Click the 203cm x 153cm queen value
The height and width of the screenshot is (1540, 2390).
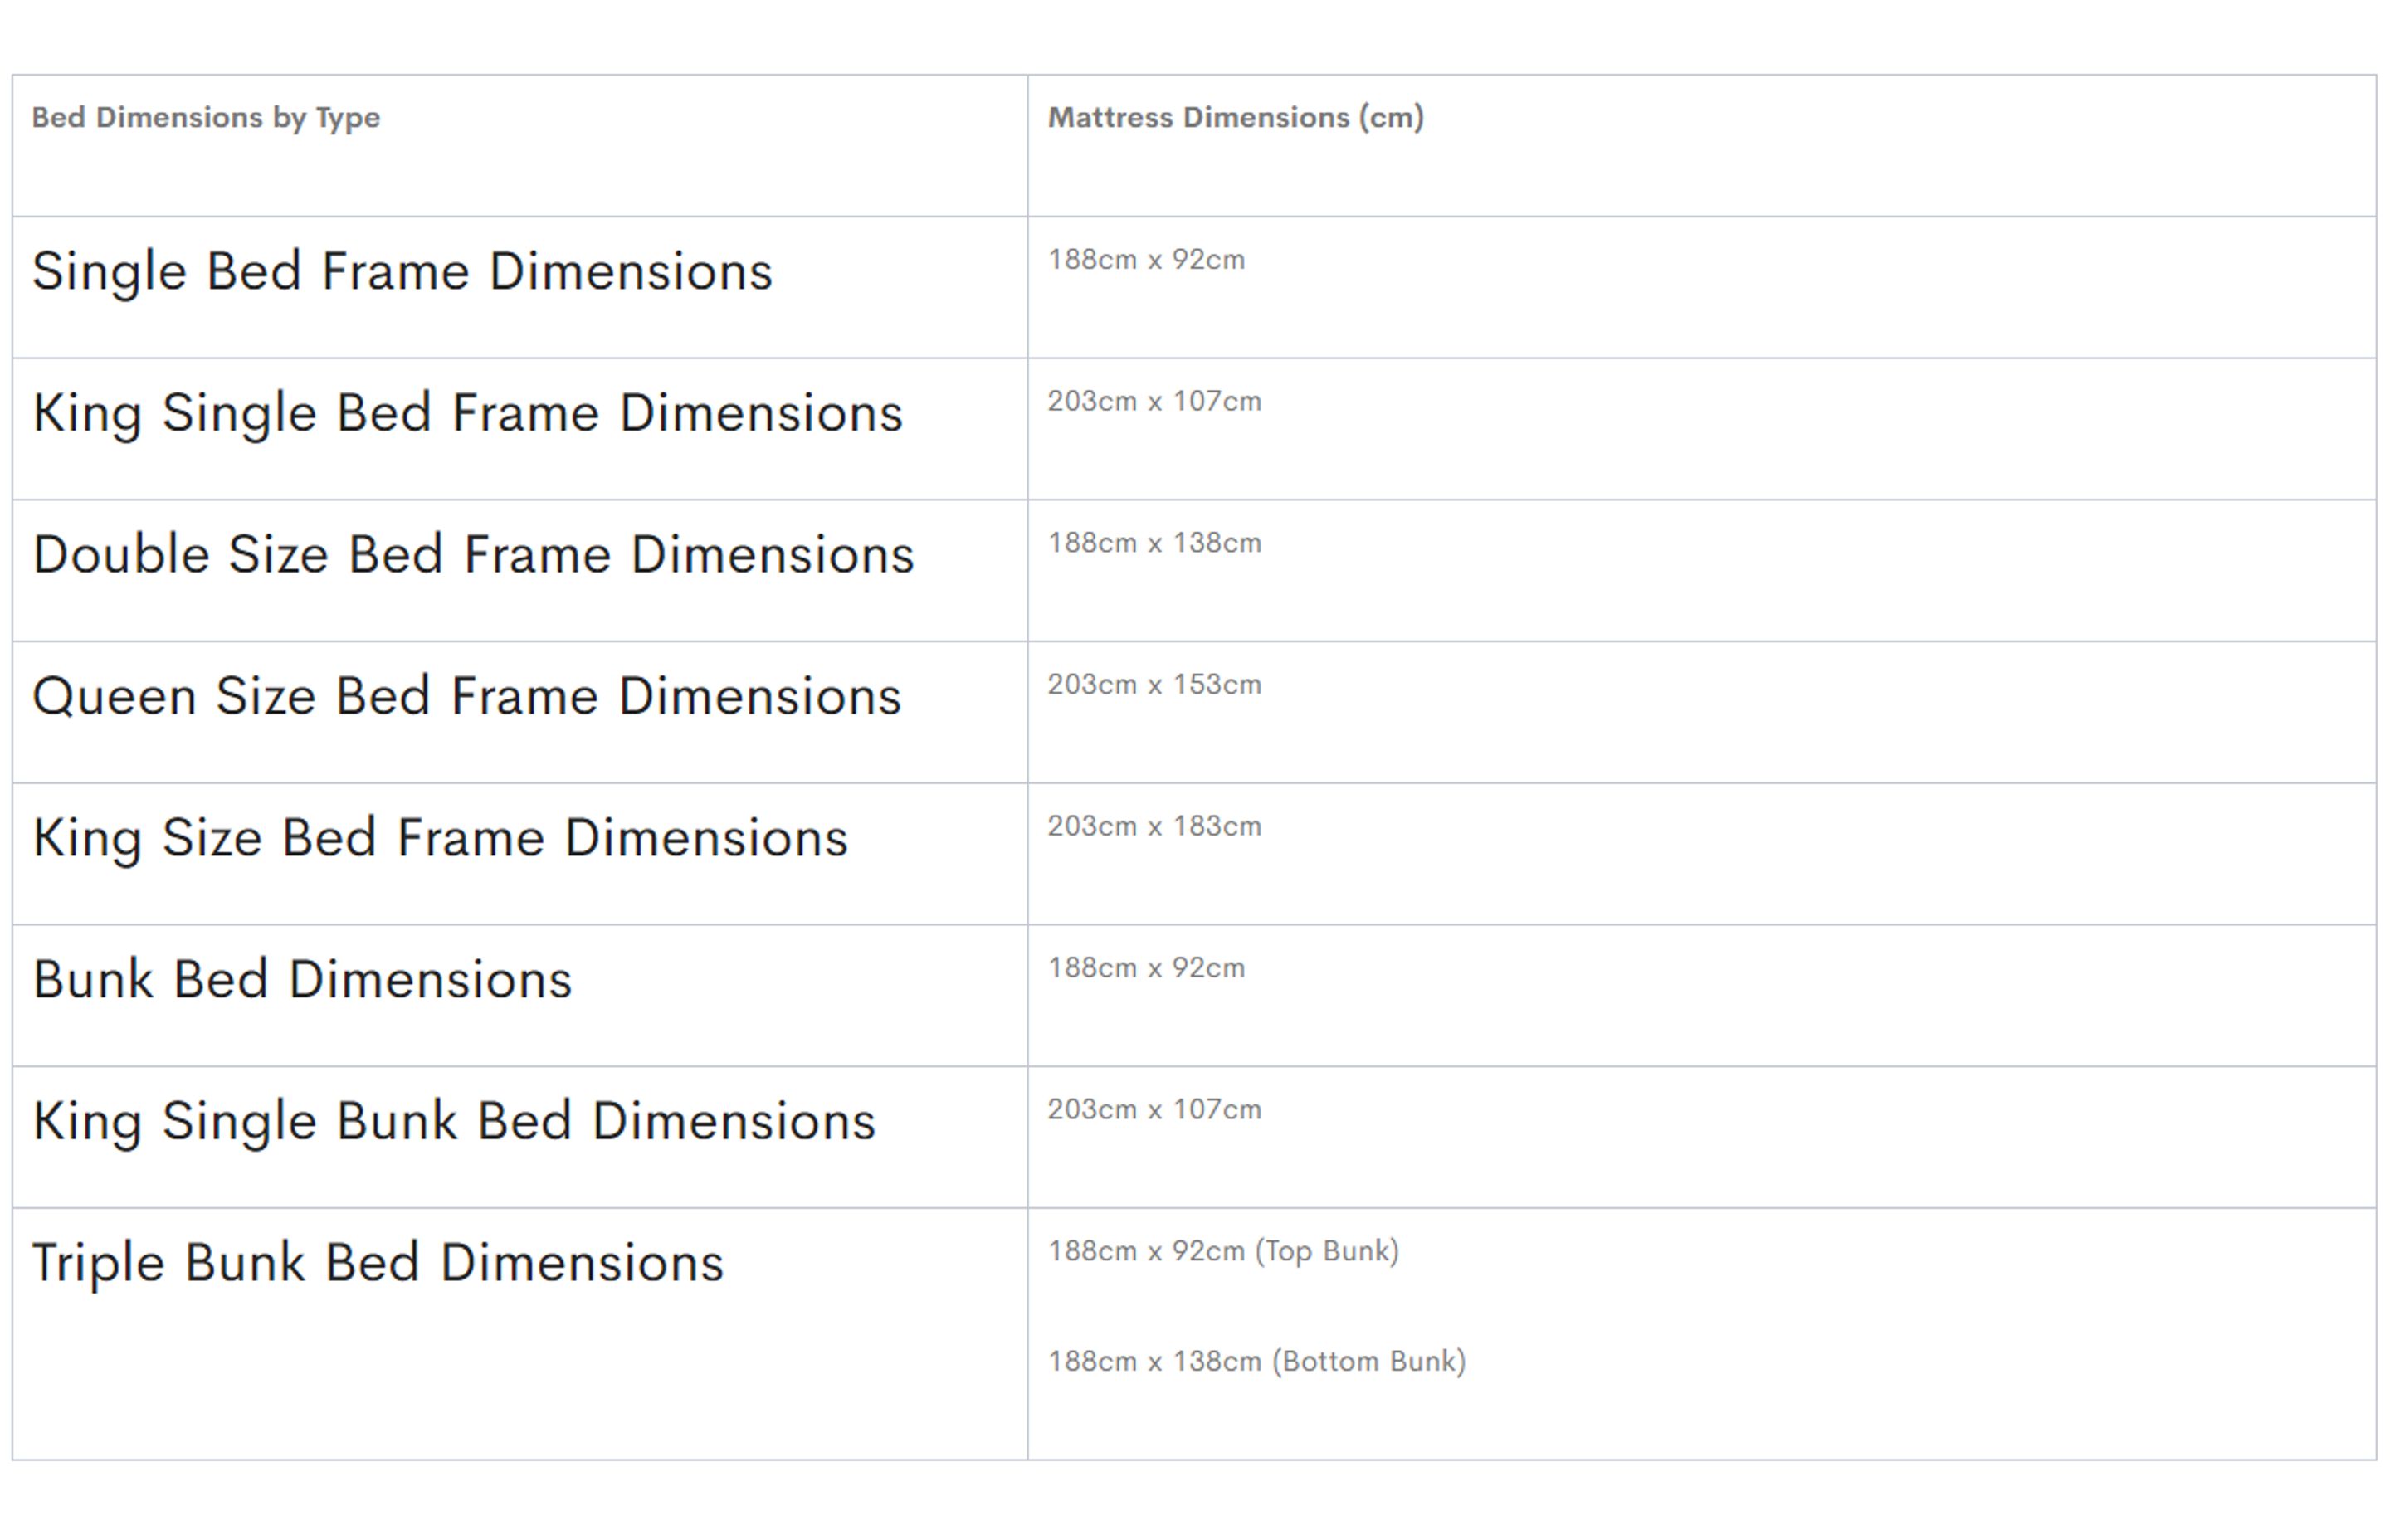(x=1155, y=685)
